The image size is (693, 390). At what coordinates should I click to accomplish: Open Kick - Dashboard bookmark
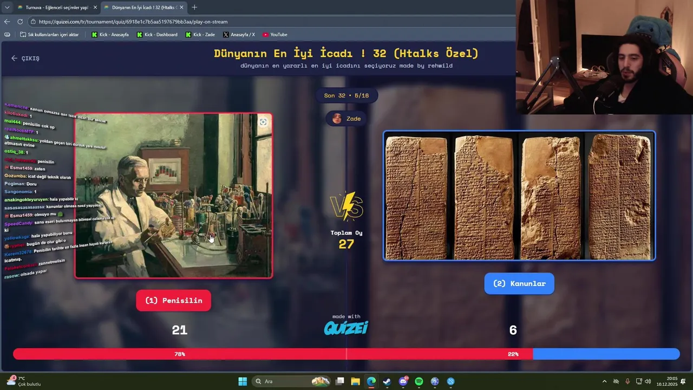tap(157, 35)
